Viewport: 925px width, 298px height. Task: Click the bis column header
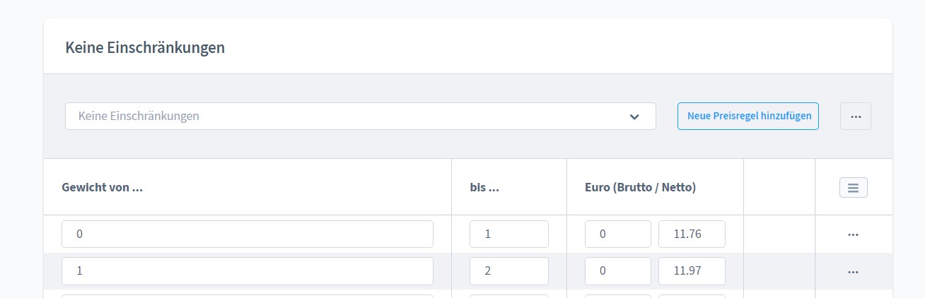point(484,187)
